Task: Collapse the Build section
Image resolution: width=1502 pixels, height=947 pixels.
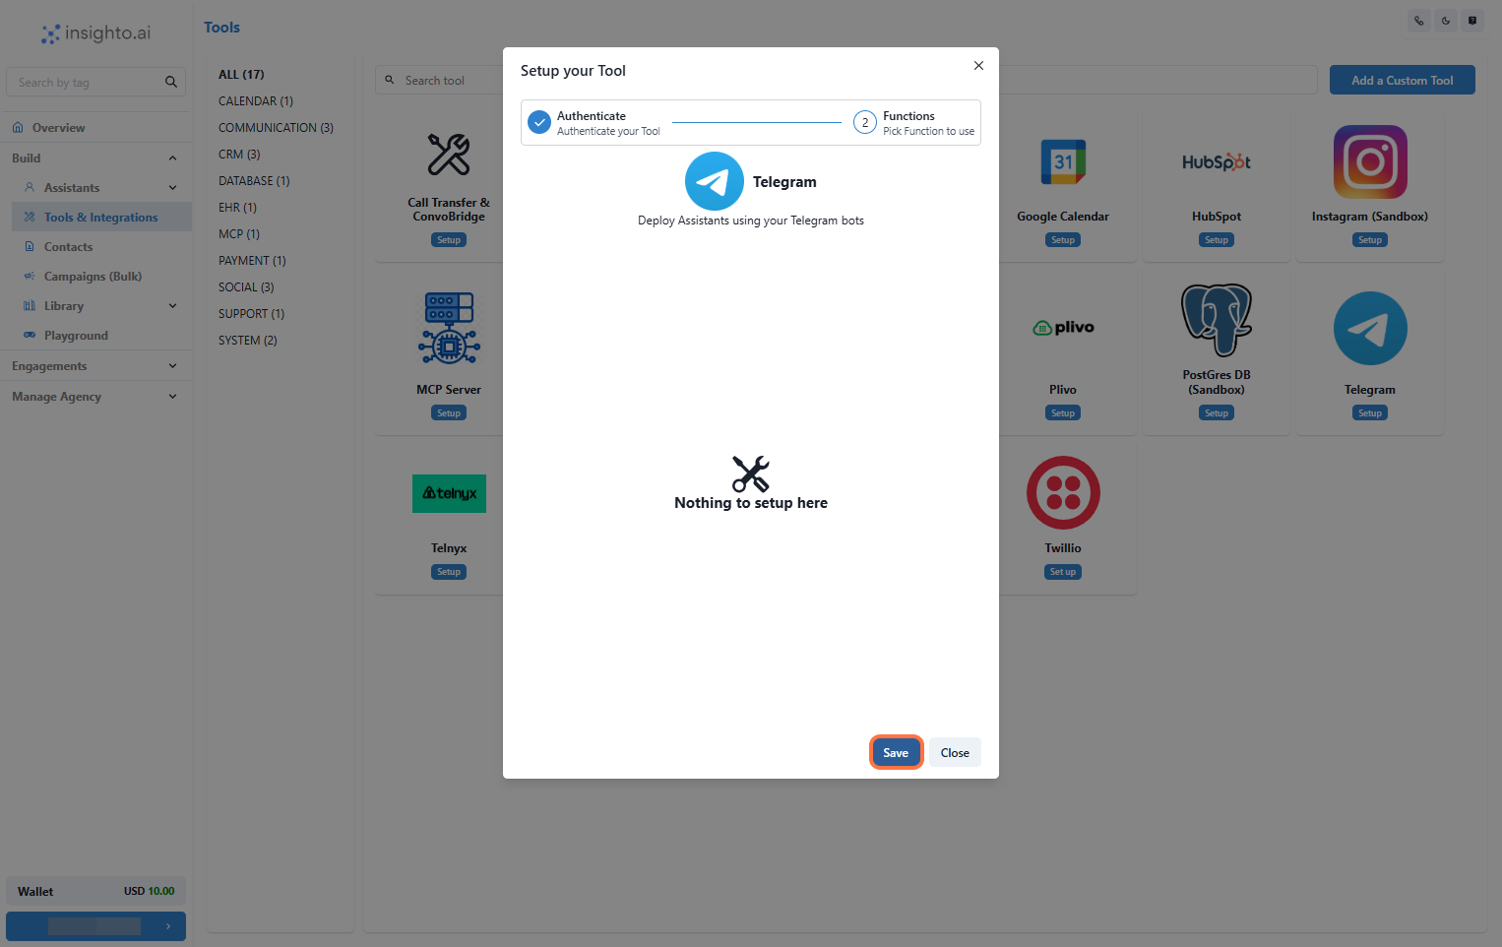Action: [96, 158]
